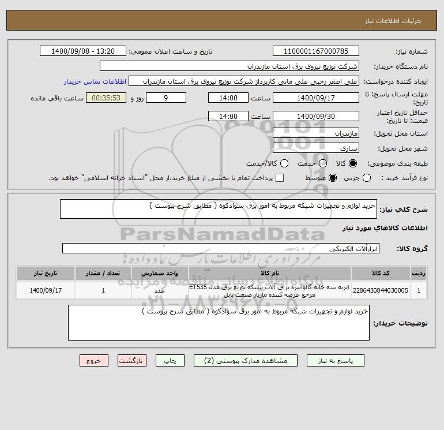Click table need date cell 1400/09/17
Screen dimensions: 444x430
tap(46, 290)
